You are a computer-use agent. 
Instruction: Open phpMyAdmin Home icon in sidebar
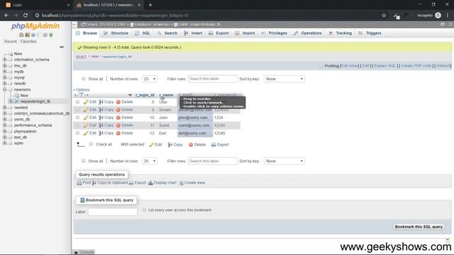[21, 35]
